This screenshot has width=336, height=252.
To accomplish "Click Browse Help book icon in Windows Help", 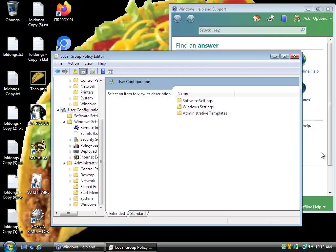I will [284, 18].
